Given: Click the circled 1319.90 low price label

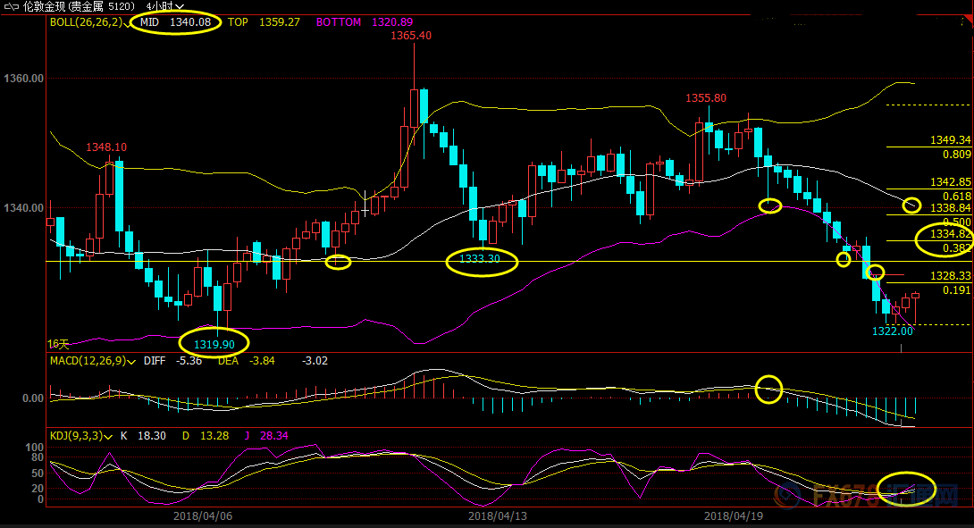Looking at the screenshot, I should [214, 344].
